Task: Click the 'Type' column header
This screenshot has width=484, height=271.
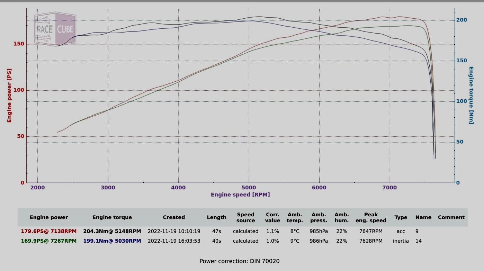Action: click(401, 217)
